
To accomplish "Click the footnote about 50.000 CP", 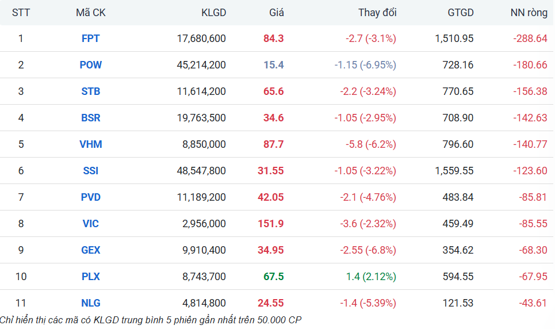I will pyautogui.click(x=151, y=320).
